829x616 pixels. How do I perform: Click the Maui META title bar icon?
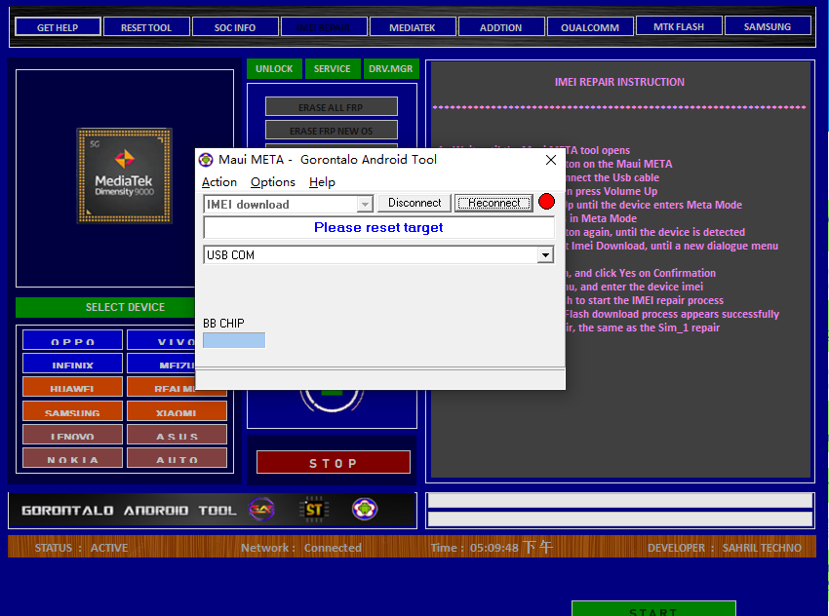tap(206, 160)
